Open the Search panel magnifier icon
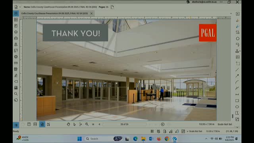 pos(16,94)
